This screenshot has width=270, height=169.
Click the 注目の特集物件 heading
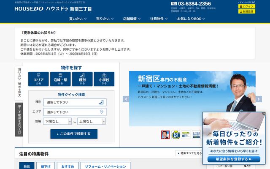click(34, 154)
